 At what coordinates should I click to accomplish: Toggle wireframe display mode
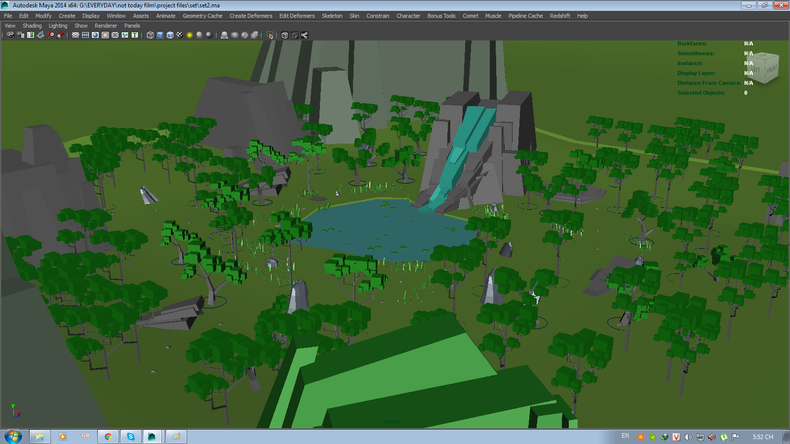point(150,35)
